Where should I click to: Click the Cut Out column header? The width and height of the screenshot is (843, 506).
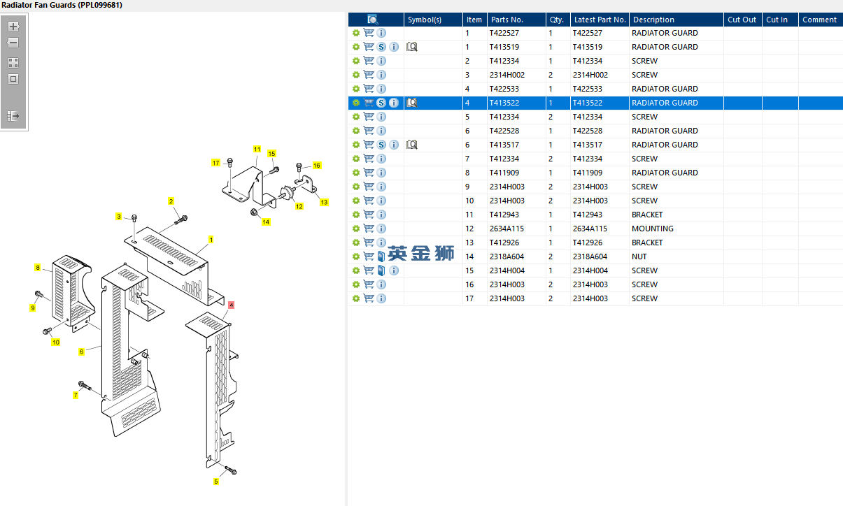742,20
